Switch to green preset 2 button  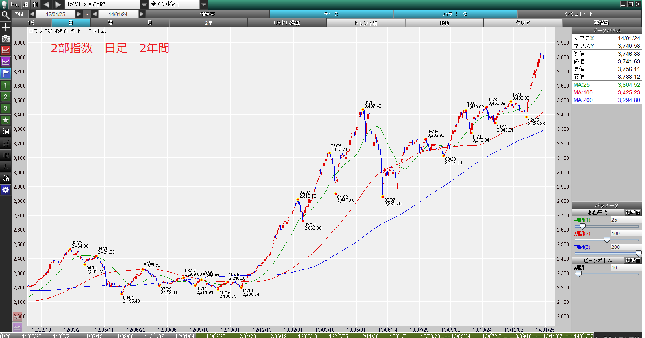click(6, 97)
